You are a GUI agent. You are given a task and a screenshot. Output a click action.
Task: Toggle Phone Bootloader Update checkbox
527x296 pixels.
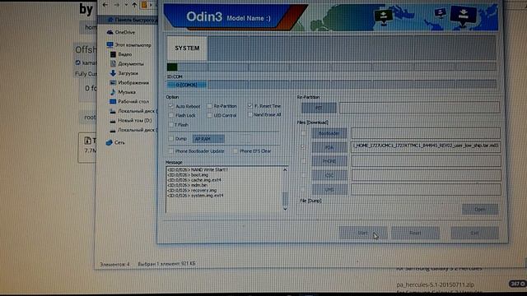(x=171, y=151)
